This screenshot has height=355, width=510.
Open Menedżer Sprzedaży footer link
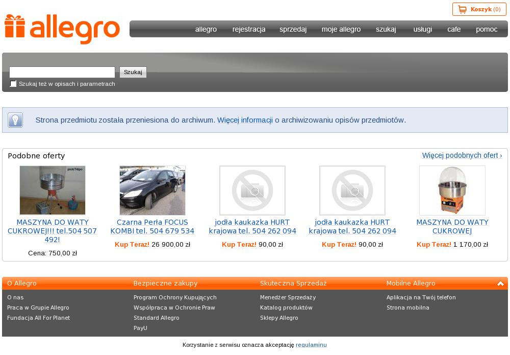[288, 297]
